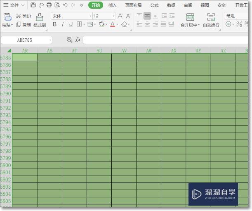252x211 pixels.
Task: Open Print Preview from quick access toolbar
Action: pos(57,5)
